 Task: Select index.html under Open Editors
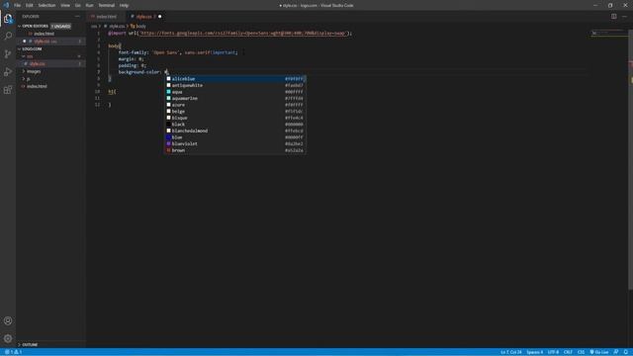click(x=44, y=34)
